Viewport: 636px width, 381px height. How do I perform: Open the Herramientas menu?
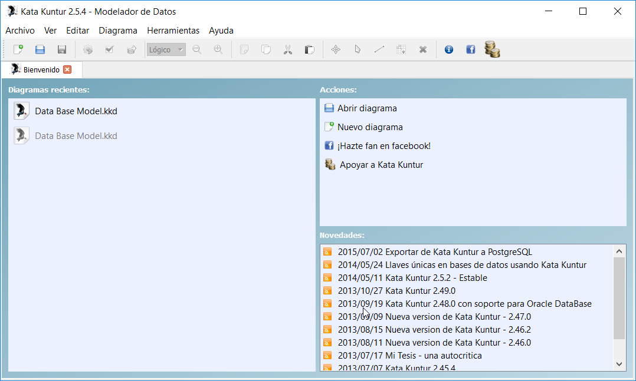click(173, 31)
